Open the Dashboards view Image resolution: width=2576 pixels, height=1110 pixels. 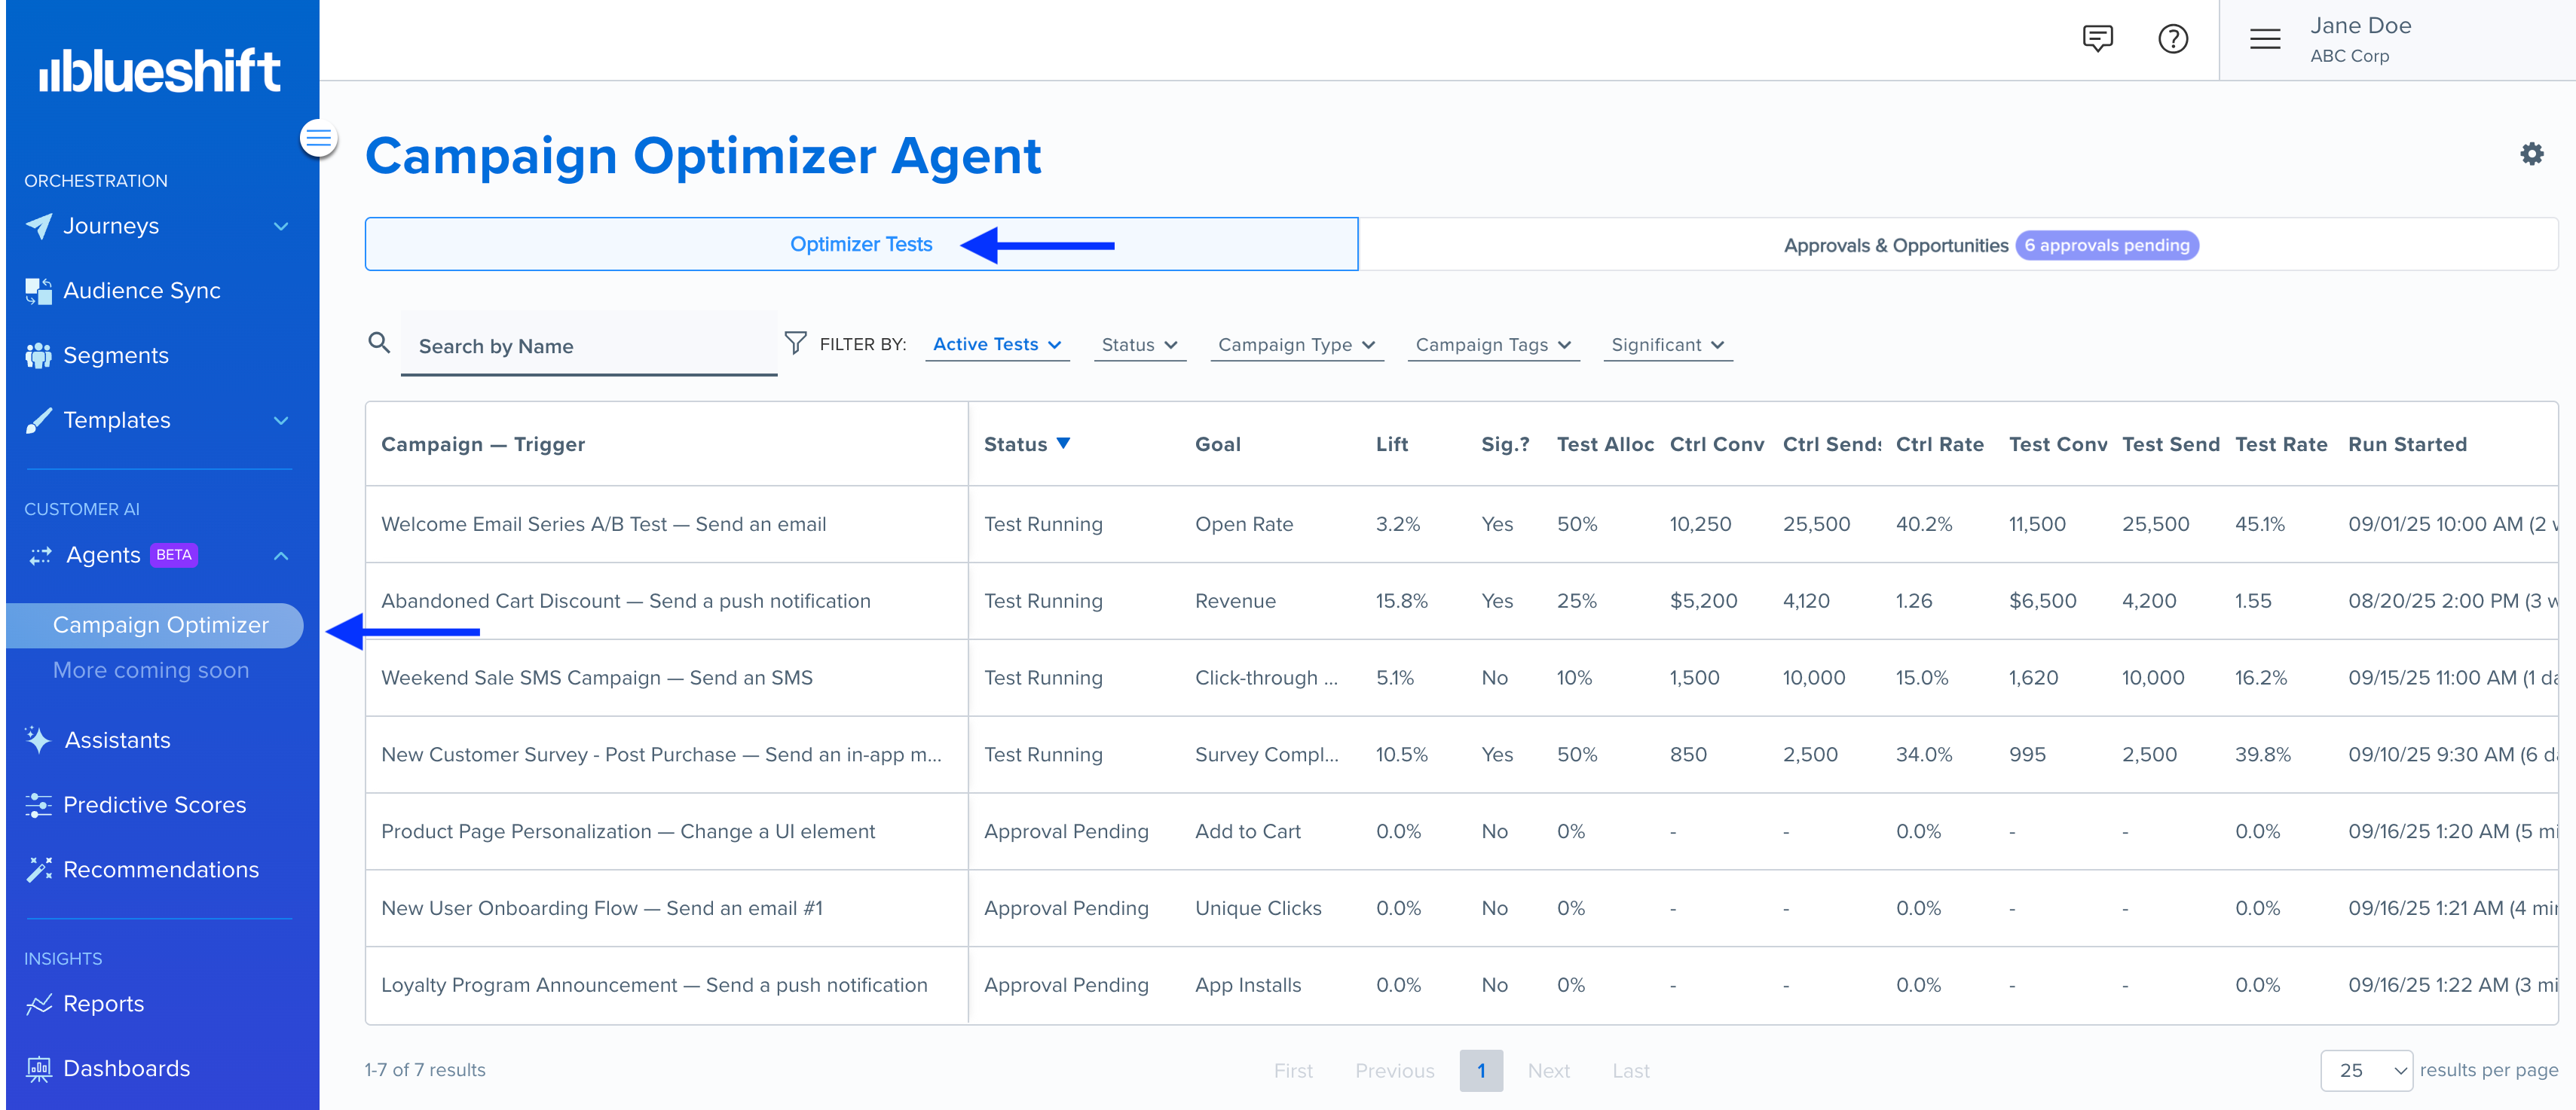[x=126, y=1068]
